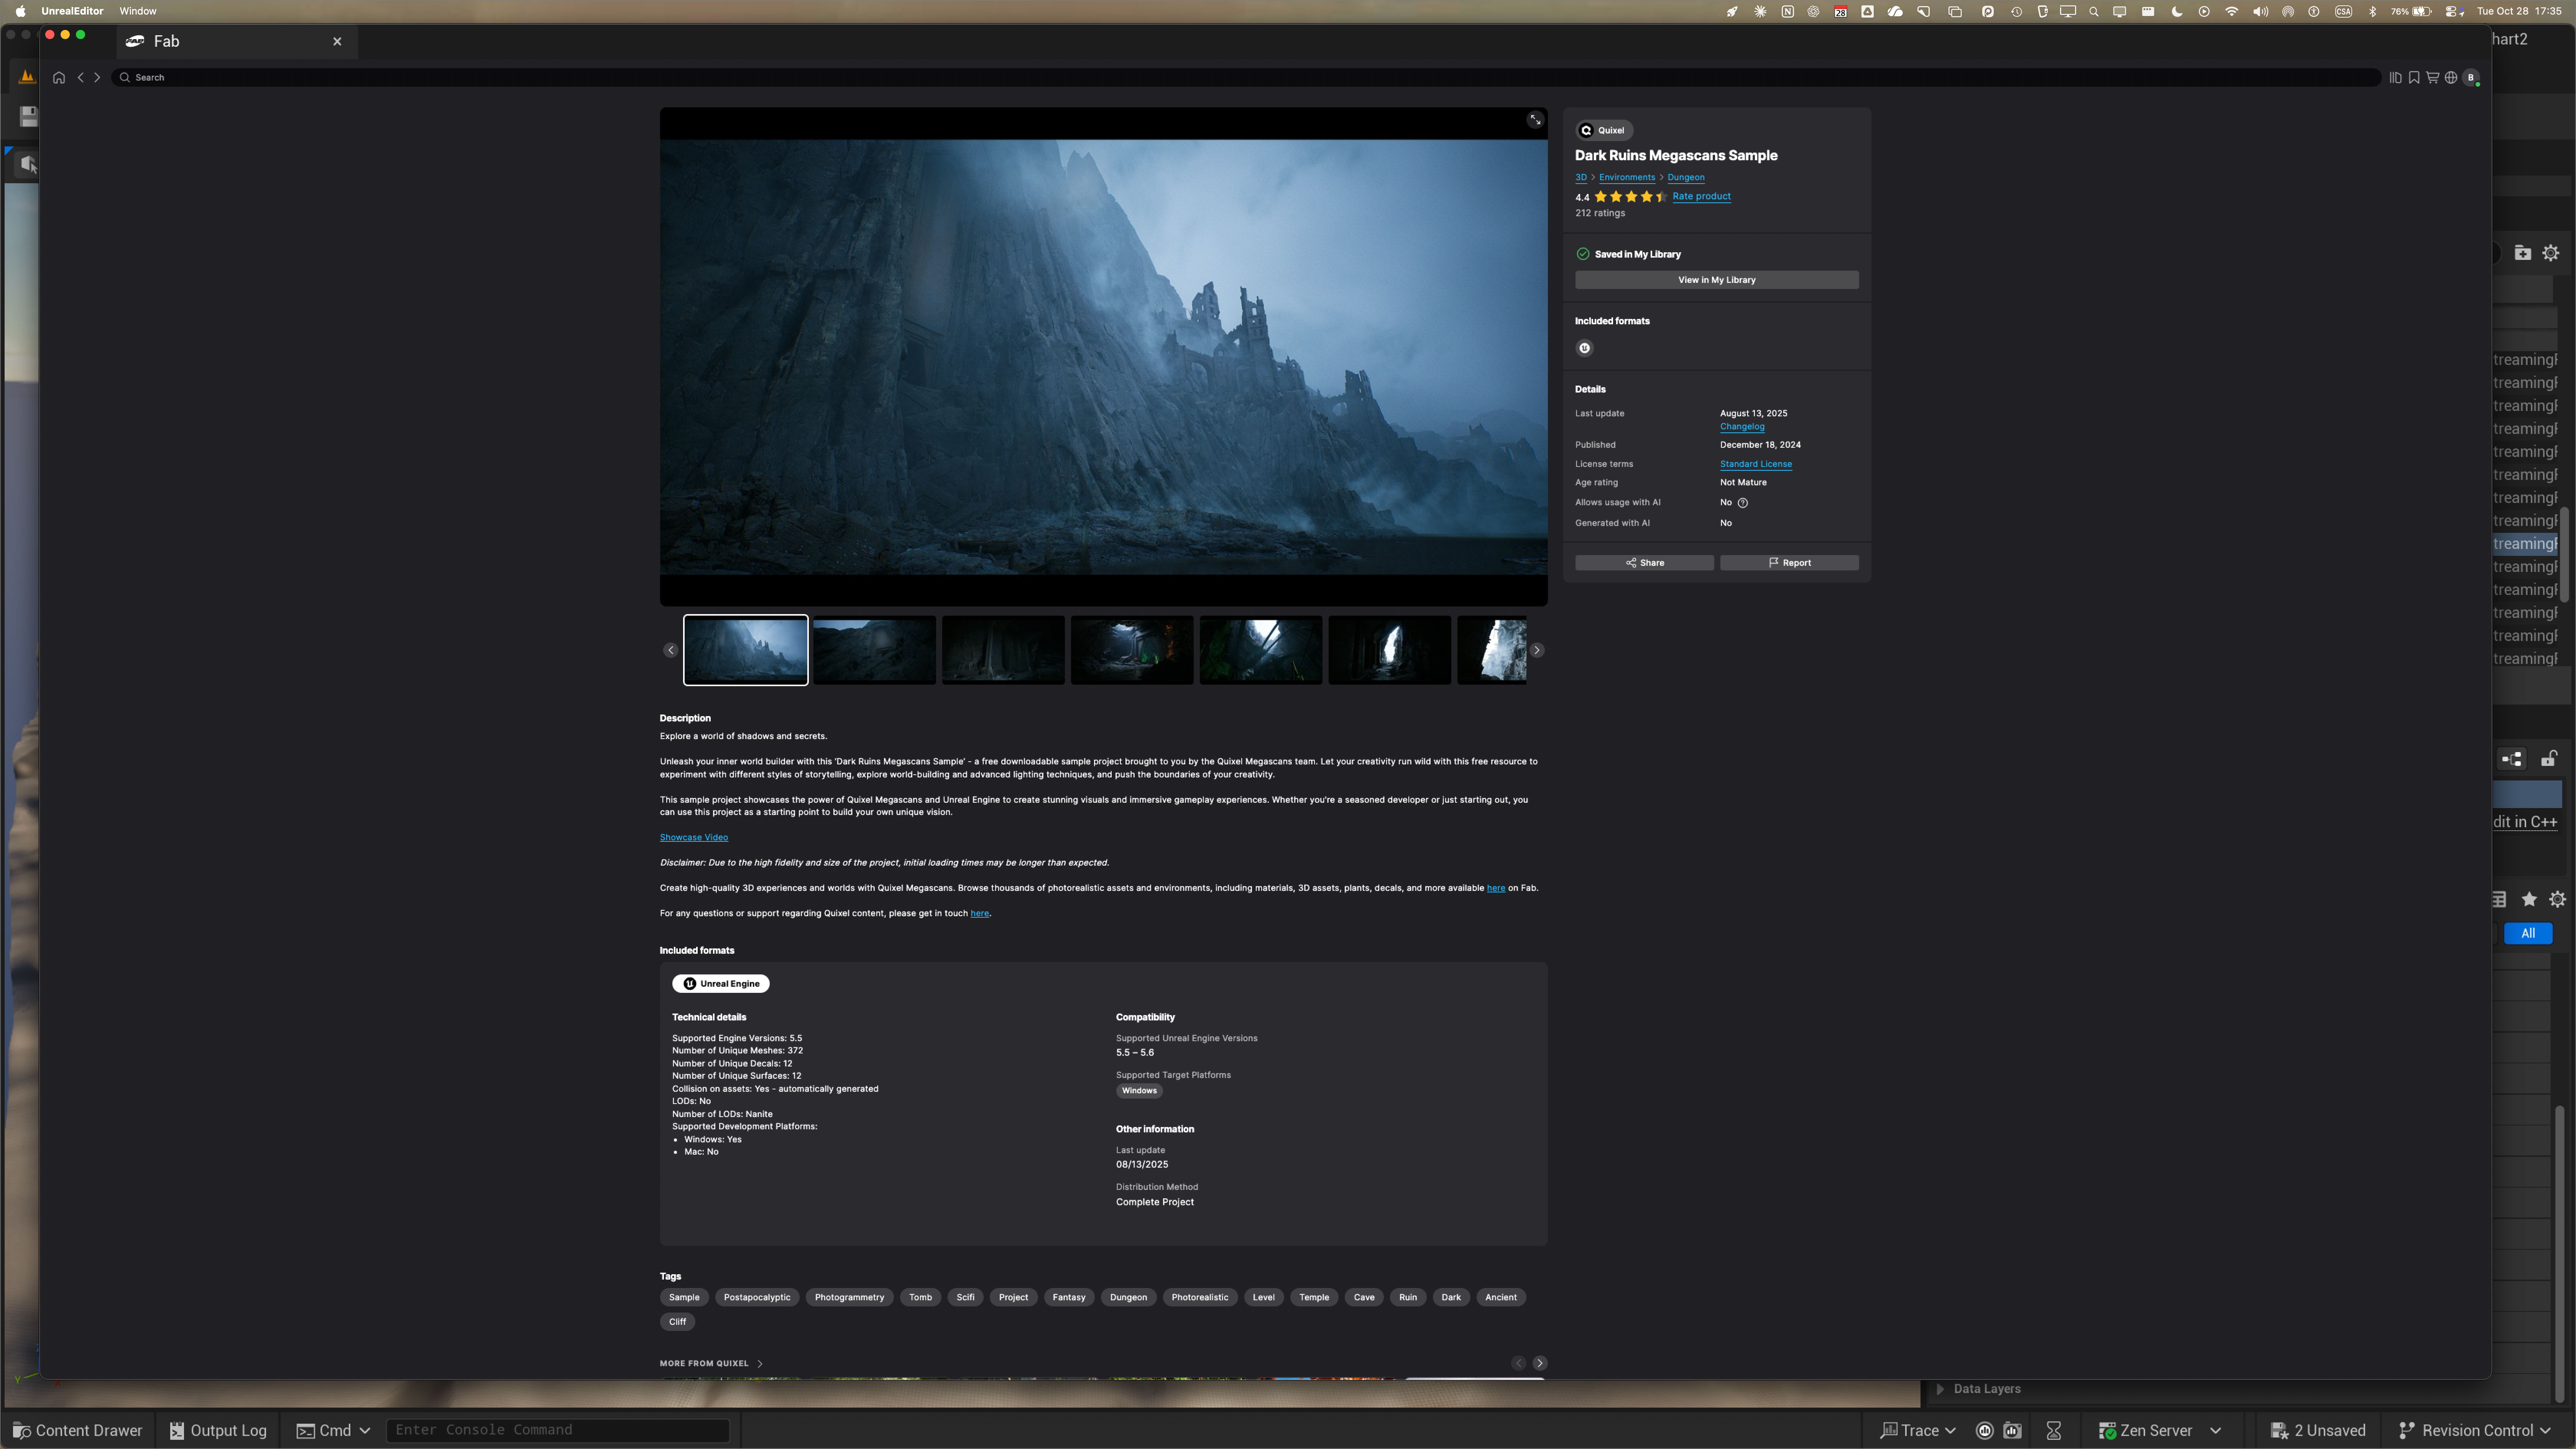This screenshot has width=2576, height=1449.
Task: Open the Window menu
Action: (138, 11)
